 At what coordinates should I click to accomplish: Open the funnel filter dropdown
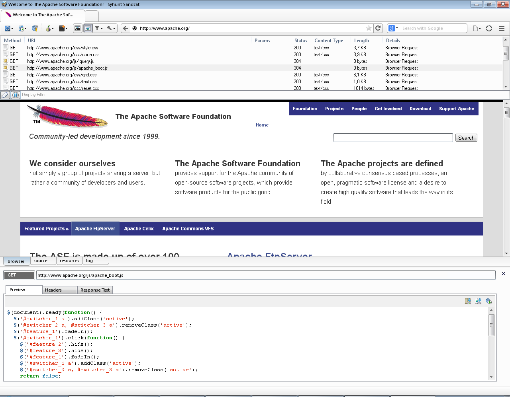pos(99,28)
